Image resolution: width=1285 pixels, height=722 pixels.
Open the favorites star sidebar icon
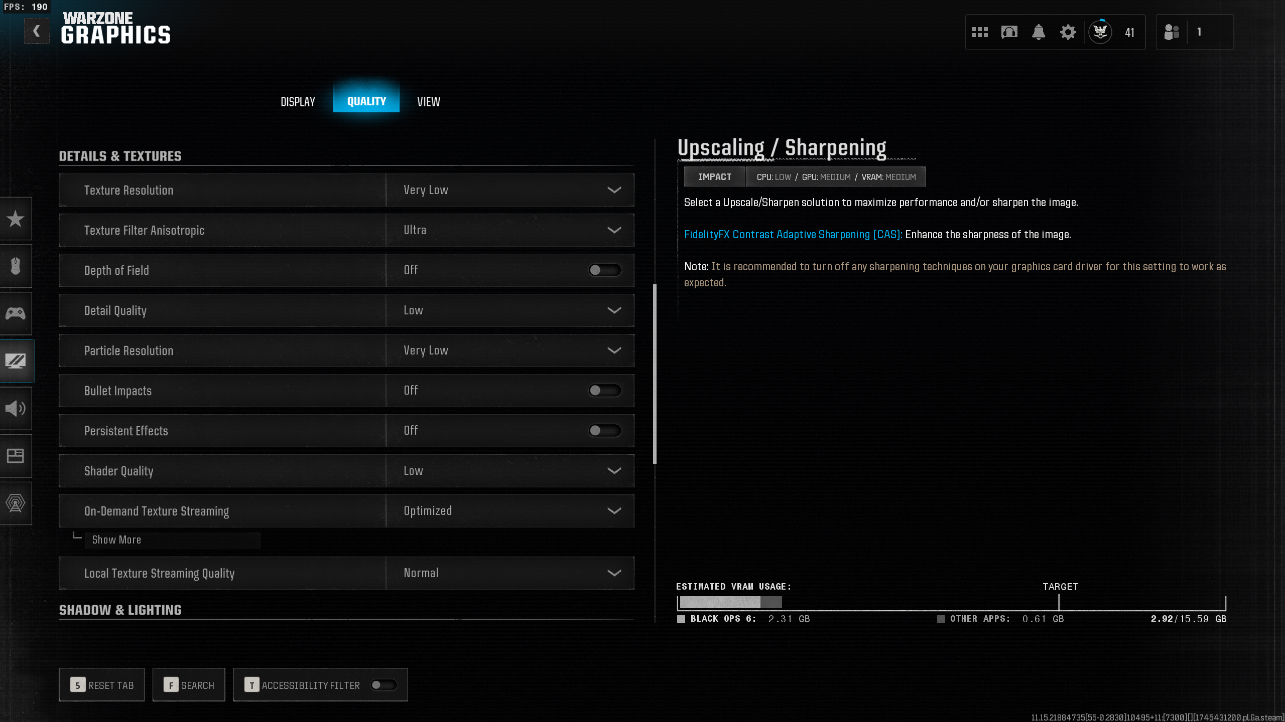click(x=16, y=219)
